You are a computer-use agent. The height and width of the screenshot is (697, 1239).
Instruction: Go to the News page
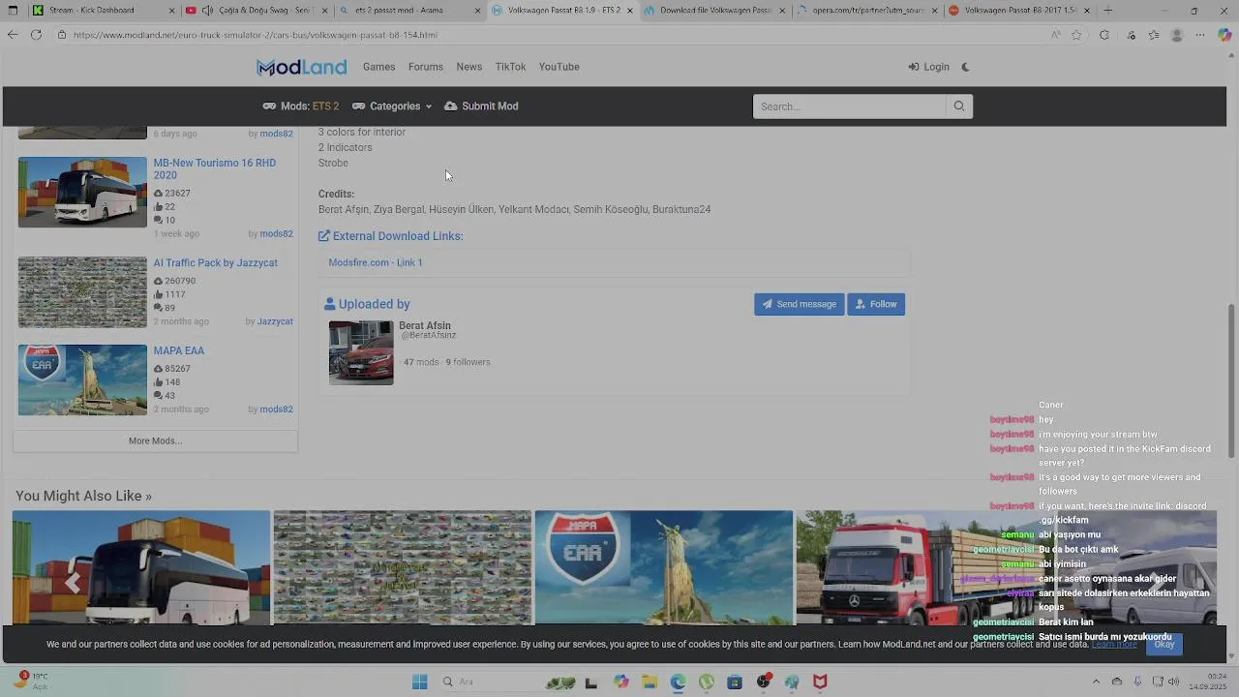468,67
